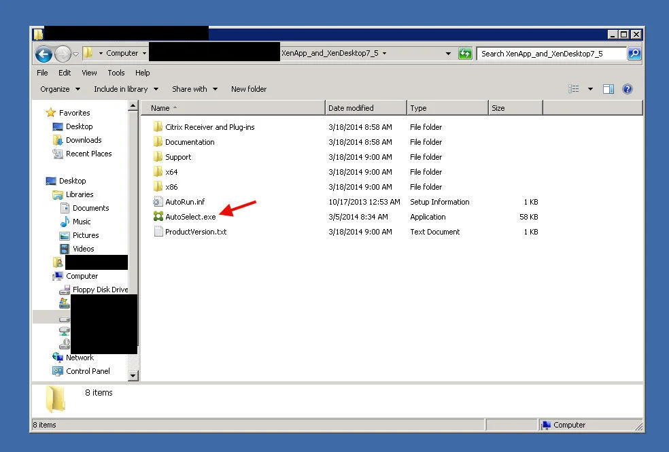Select the root Desktop tree node

point(72,181)
